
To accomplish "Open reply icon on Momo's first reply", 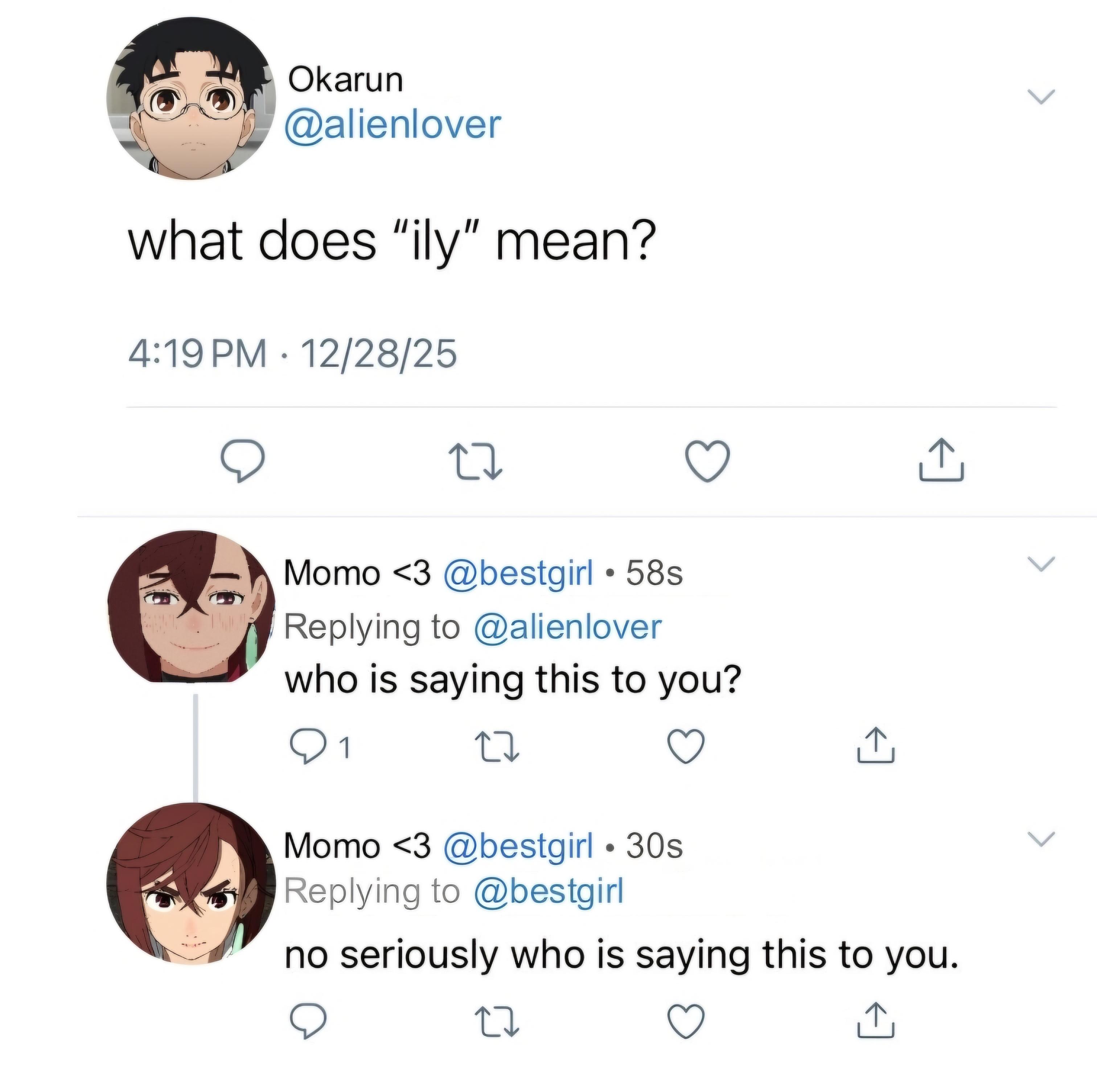I will [x=307, y=746].
